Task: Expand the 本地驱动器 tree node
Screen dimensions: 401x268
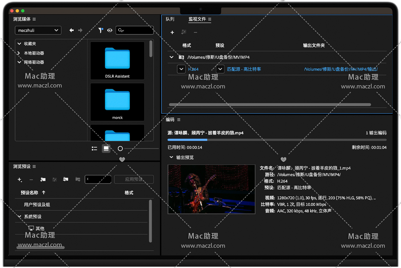Action: pos(19,53)
